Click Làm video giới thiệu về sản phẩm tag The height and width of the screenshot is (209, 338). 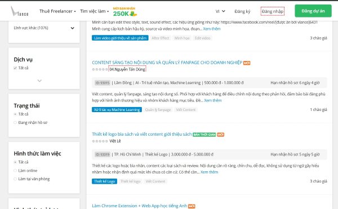pyautogui.click(x=120, y=38)
